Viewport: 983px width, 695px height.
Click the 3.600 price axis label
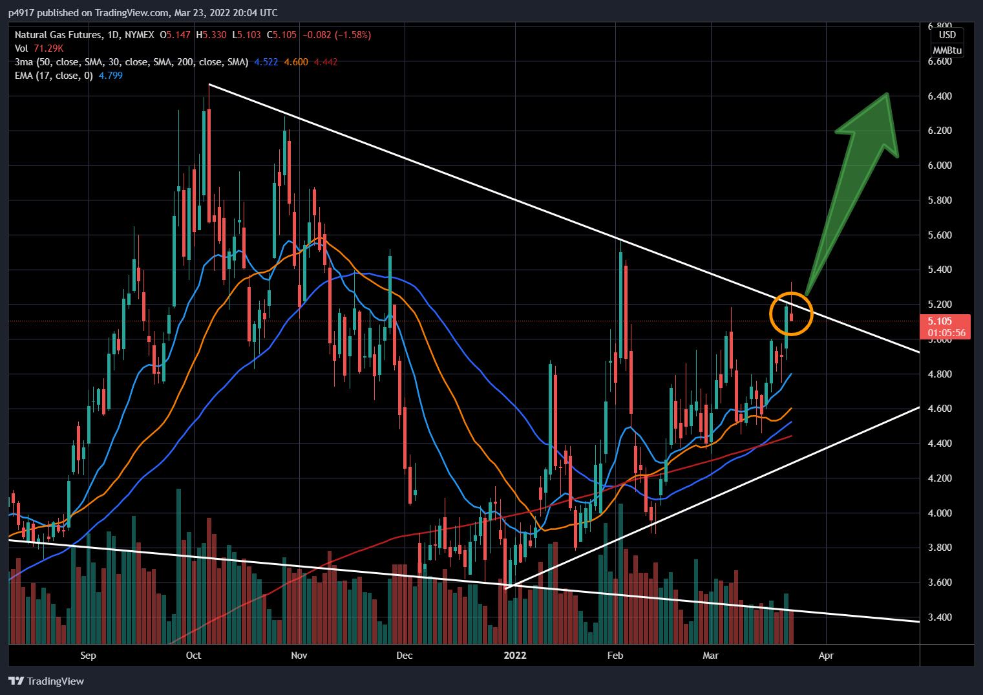(940, 583)
